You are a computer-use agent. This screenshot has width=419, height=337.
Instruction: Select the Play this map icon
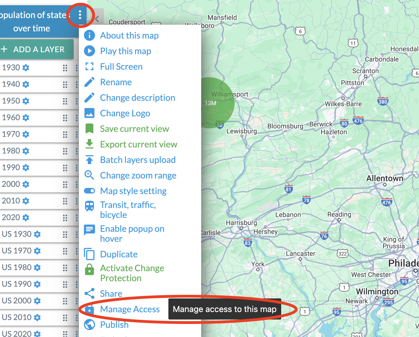click(89, 51)
